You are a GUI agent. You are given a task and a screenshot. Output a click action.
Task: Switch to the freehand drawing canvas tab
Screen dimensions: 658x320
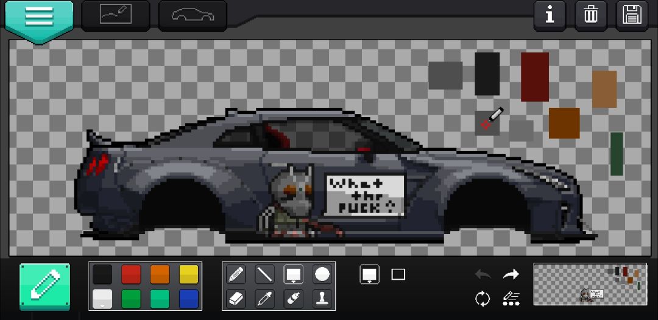pyautogui.click(x=115, y=15)
